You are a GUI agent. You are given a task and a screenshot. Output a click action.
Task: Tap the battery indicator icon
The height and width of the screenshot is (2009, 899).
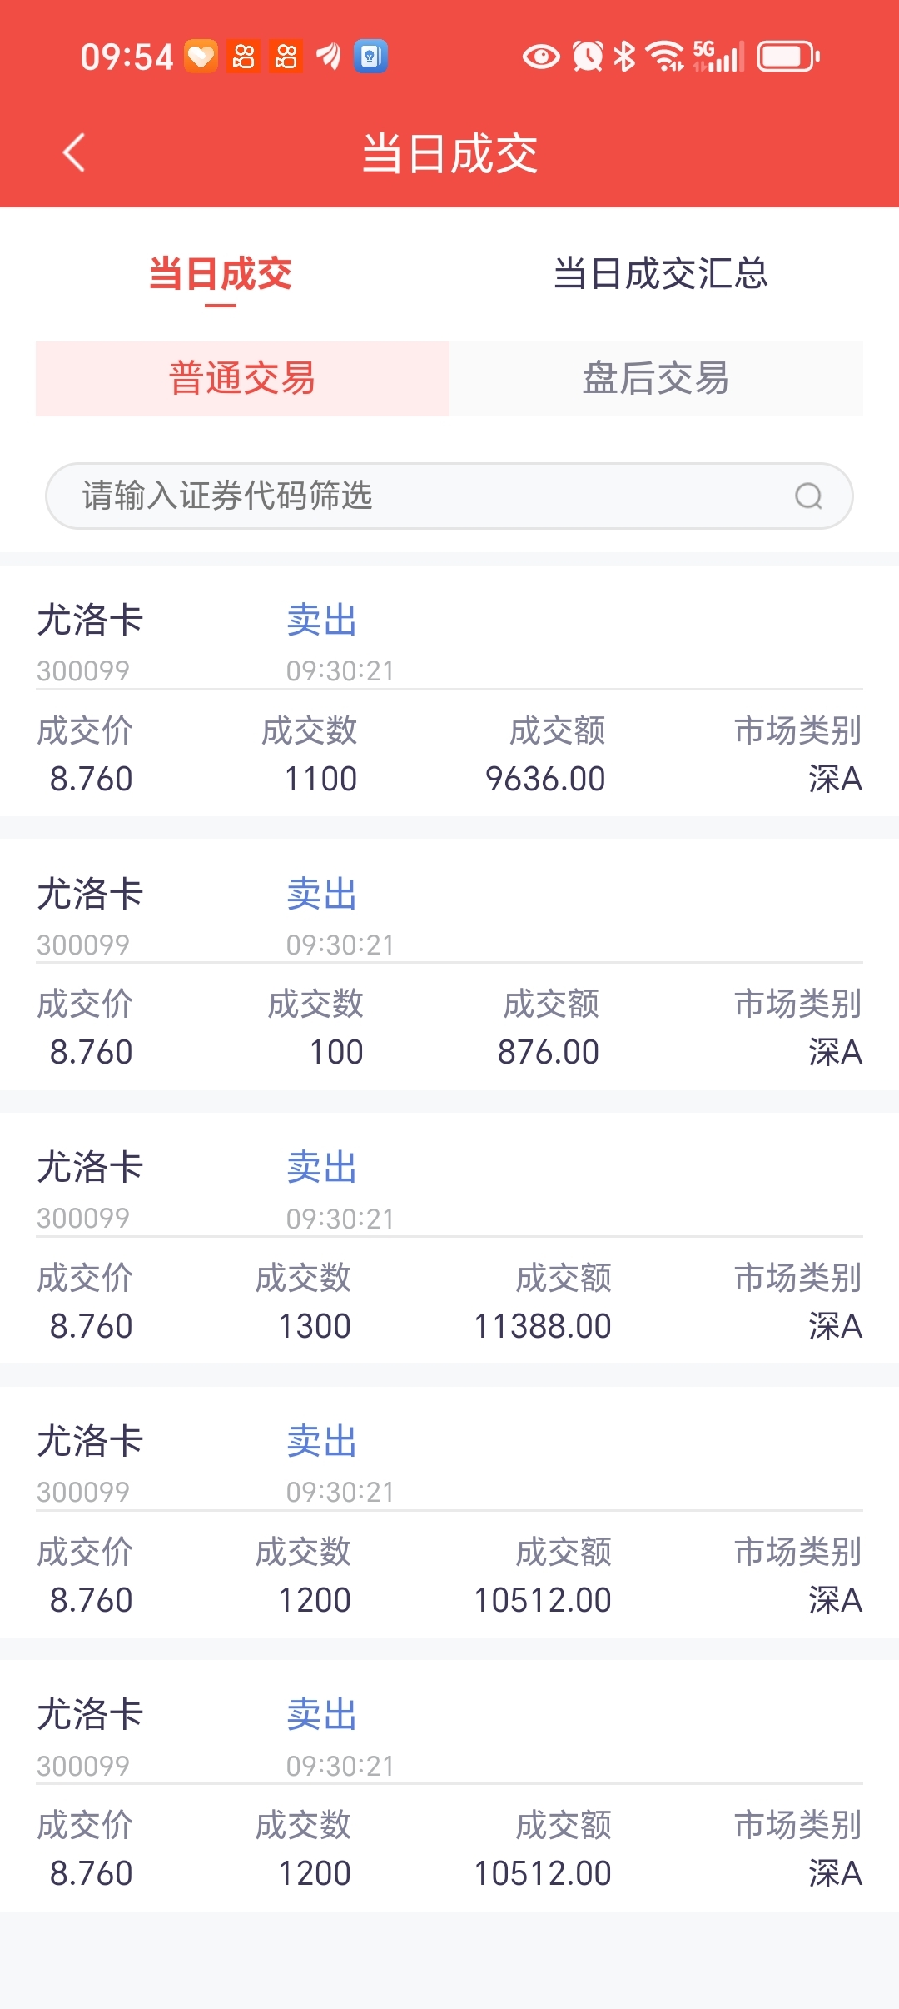click(788, 57)
